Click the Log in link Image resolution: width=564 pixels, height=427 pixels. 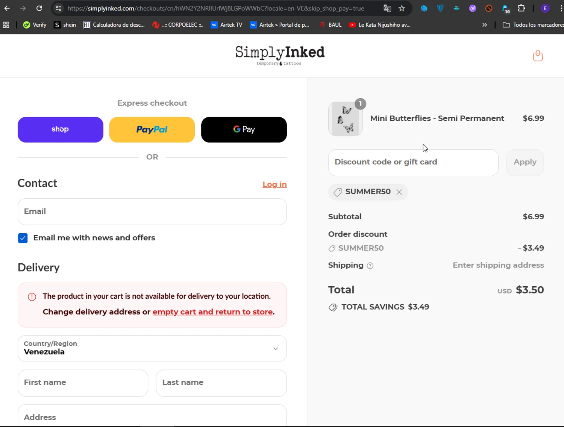274,184
